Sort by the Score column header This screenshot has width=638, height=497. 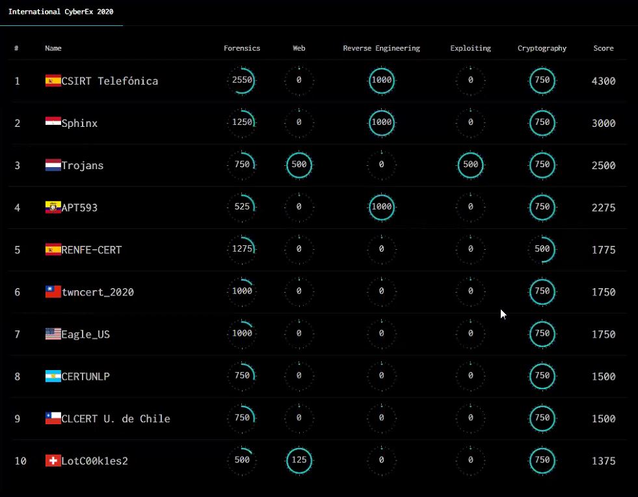pyautogui.click(x=603, y=48)
